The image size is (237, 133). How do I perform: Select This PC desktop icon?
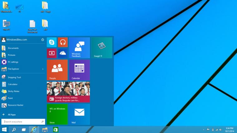[6, 25]
